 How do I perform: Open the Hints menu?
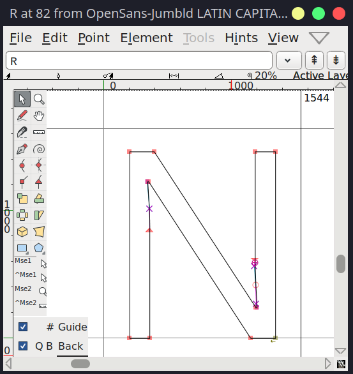click(x=241, y=38)
